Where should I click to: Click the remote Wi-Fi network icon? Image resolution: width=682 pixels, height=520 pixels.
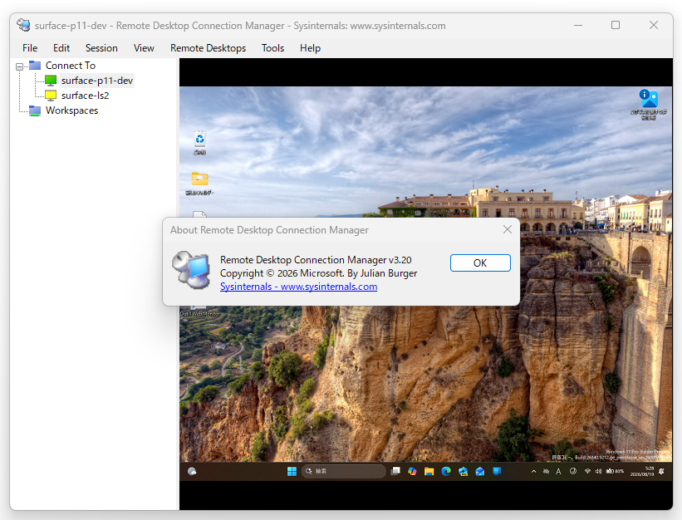click(587, 471)
